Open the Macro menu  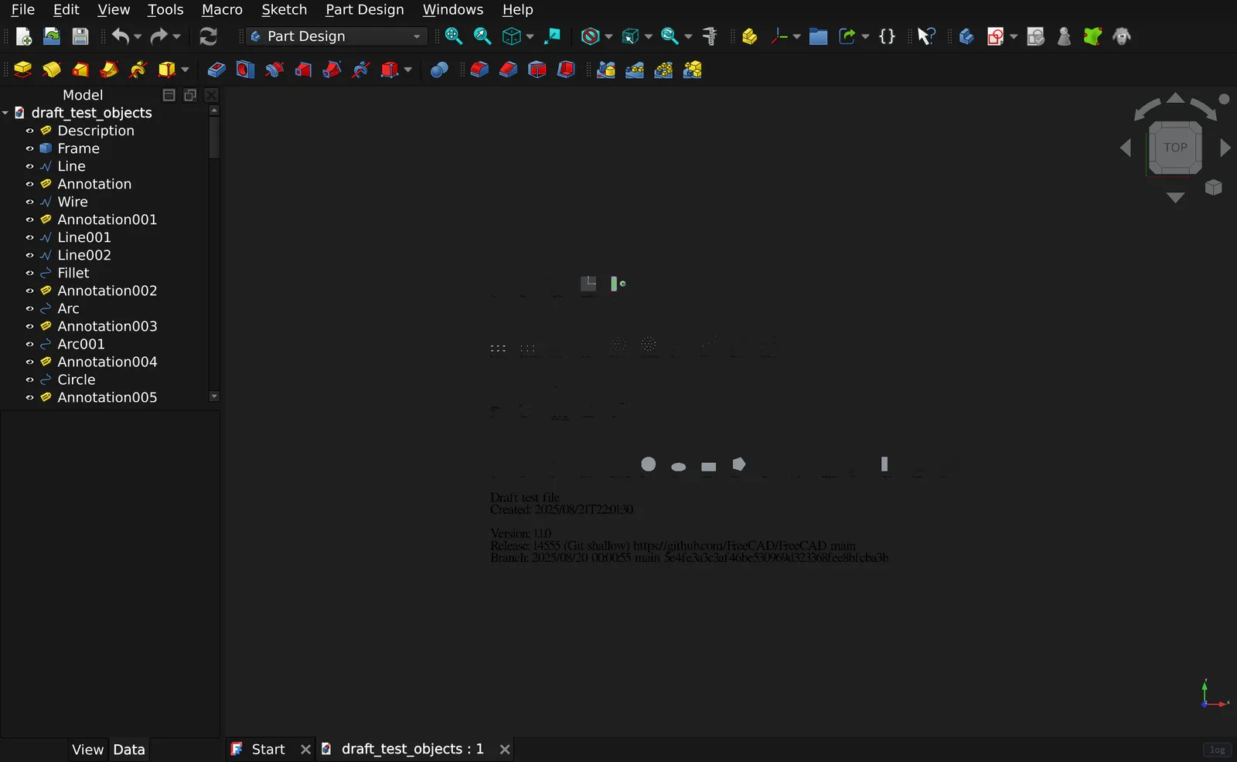(222, 9)
